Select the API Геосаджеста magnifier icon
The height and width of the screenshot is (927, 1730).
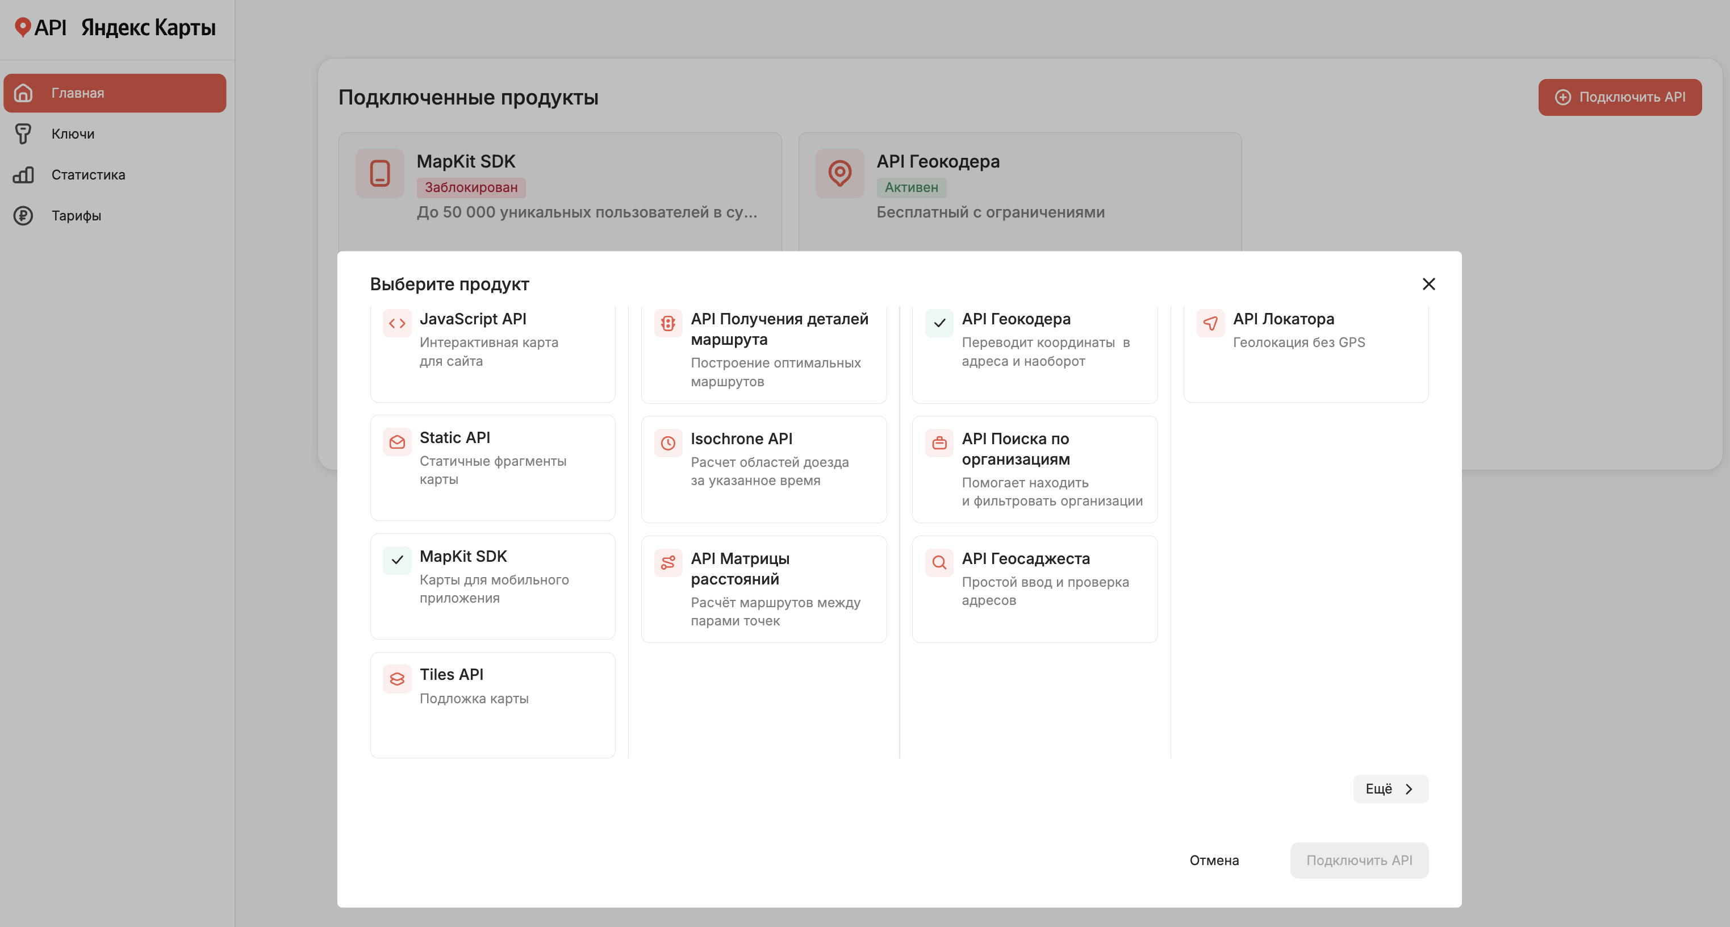939,563
